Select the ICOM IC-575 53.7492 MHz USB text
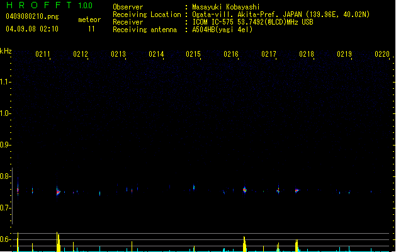 pos(253,22)
